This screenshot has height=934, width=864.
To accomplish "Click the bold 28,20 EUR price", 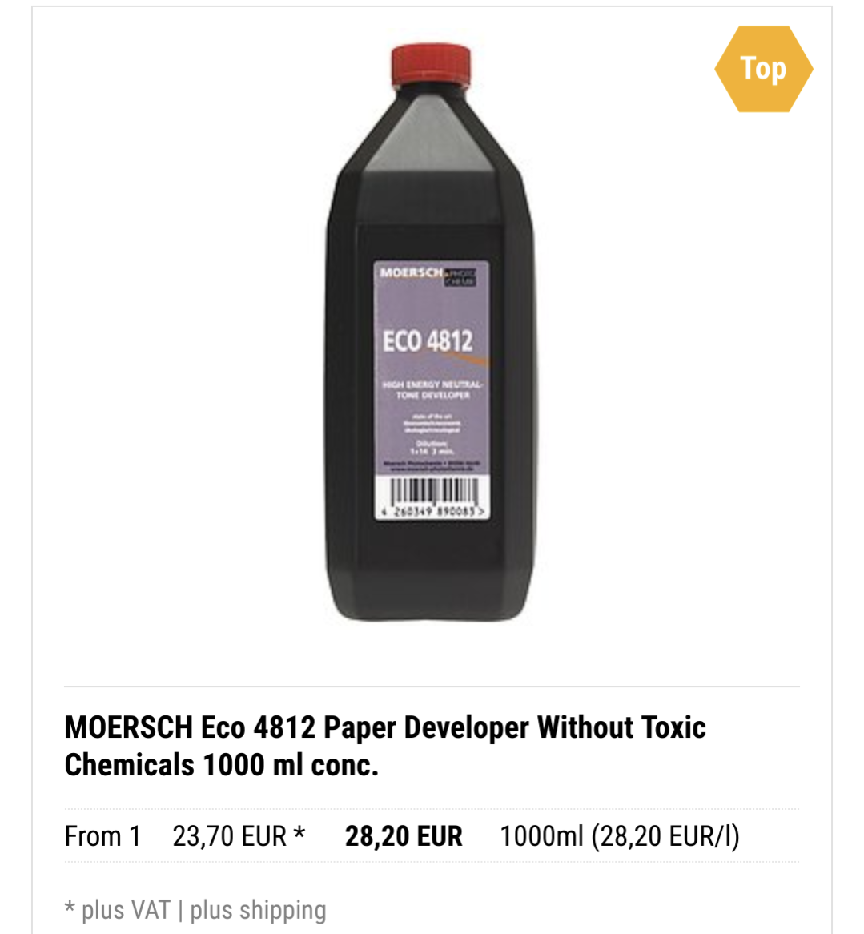I will [x=404, y=835].
